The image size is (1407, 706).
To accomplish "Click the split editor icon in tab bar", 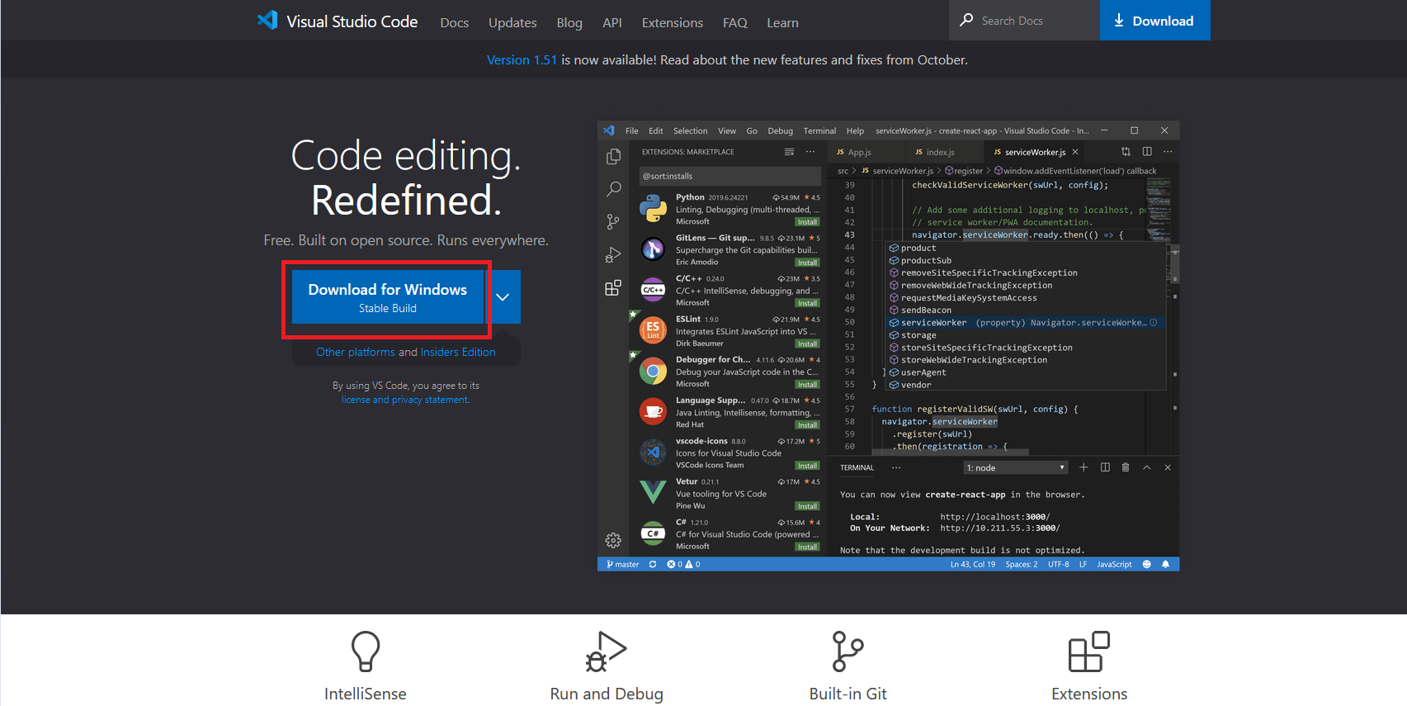I will pos(1147,151).
